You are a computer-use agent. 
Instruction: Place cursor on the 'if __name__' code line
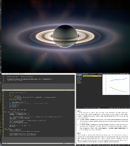pos(13,129)
